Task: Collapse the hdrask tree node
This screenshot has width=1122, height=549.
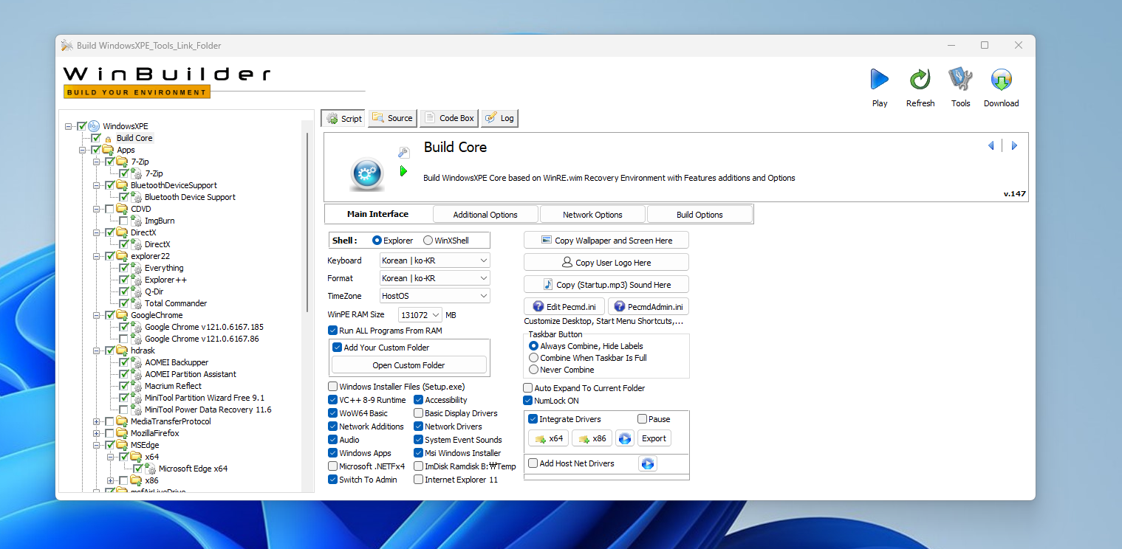Action: (97, 351)
